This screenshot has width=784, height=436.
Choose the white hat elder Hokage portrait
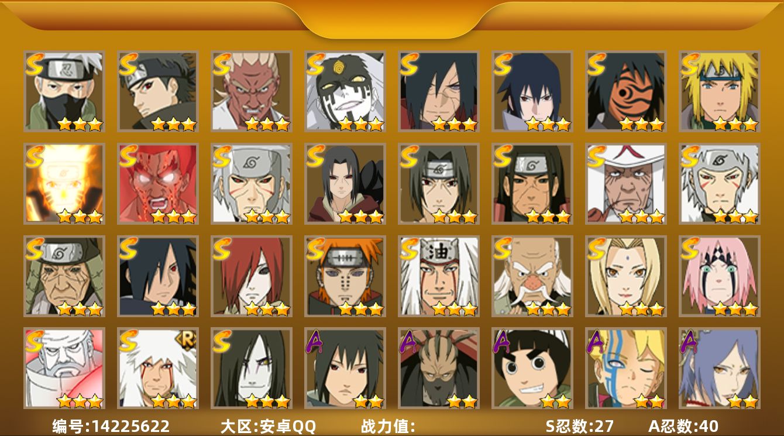(x=626, y=183)
